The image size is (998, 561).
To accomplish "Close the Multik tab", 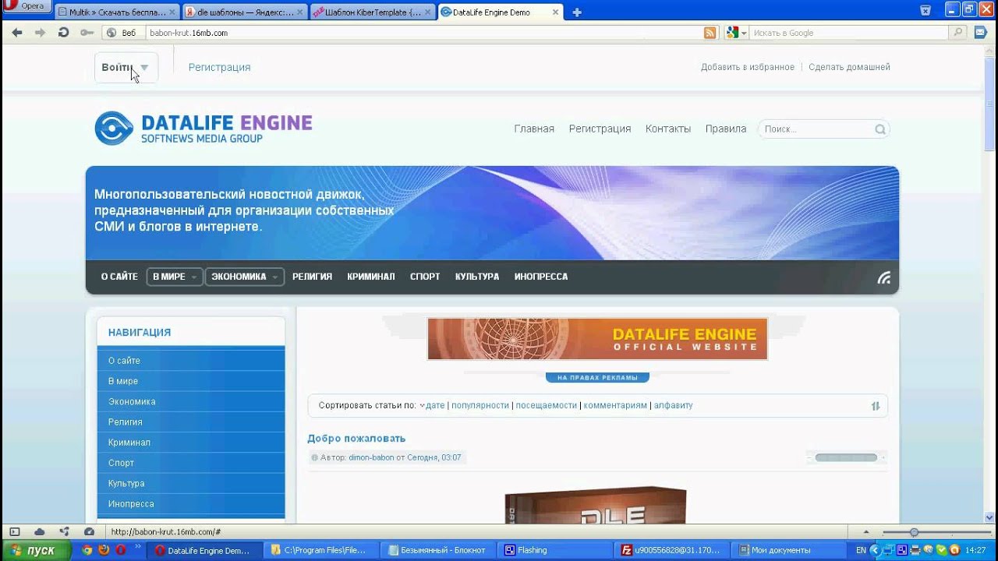I will click(x=174, y=12).
